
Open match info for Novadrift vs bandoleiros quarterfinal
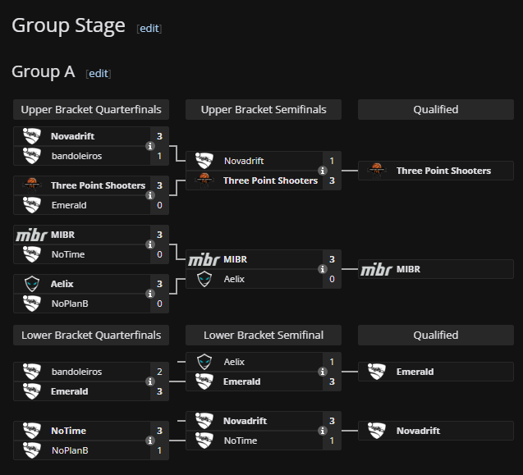click(x=150, y=146)
